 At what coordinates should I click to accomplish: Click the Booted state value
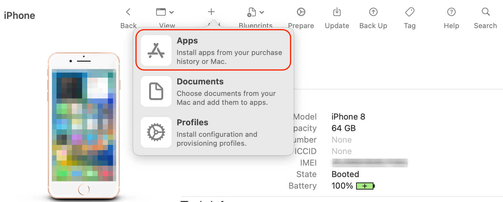point(345,174)
